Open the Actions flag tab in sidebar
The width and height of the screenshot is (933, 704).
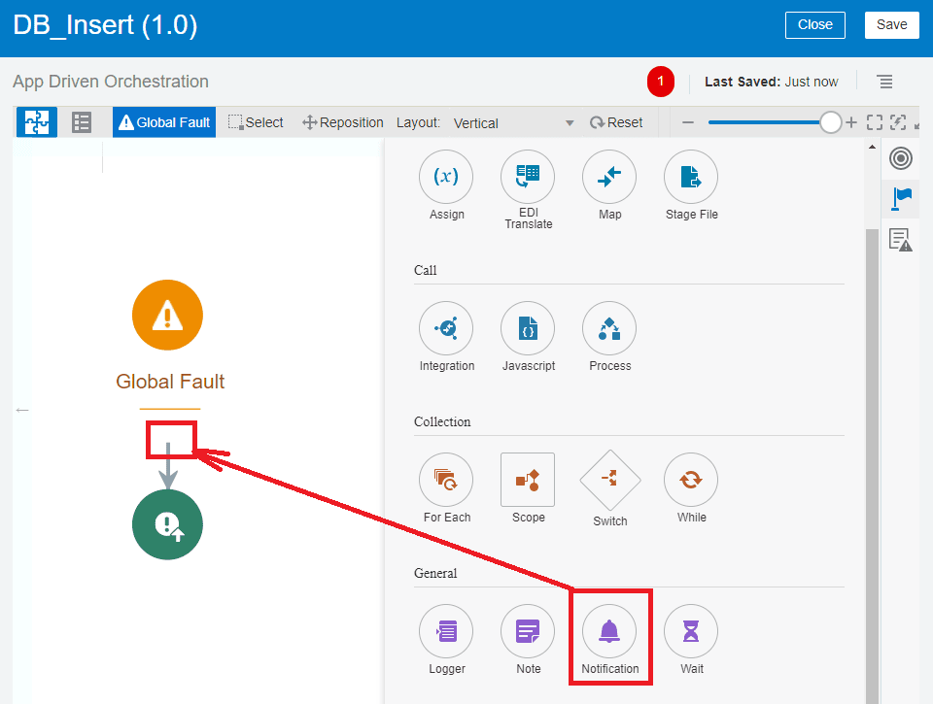pyautogui.click(x=902, y=198)
